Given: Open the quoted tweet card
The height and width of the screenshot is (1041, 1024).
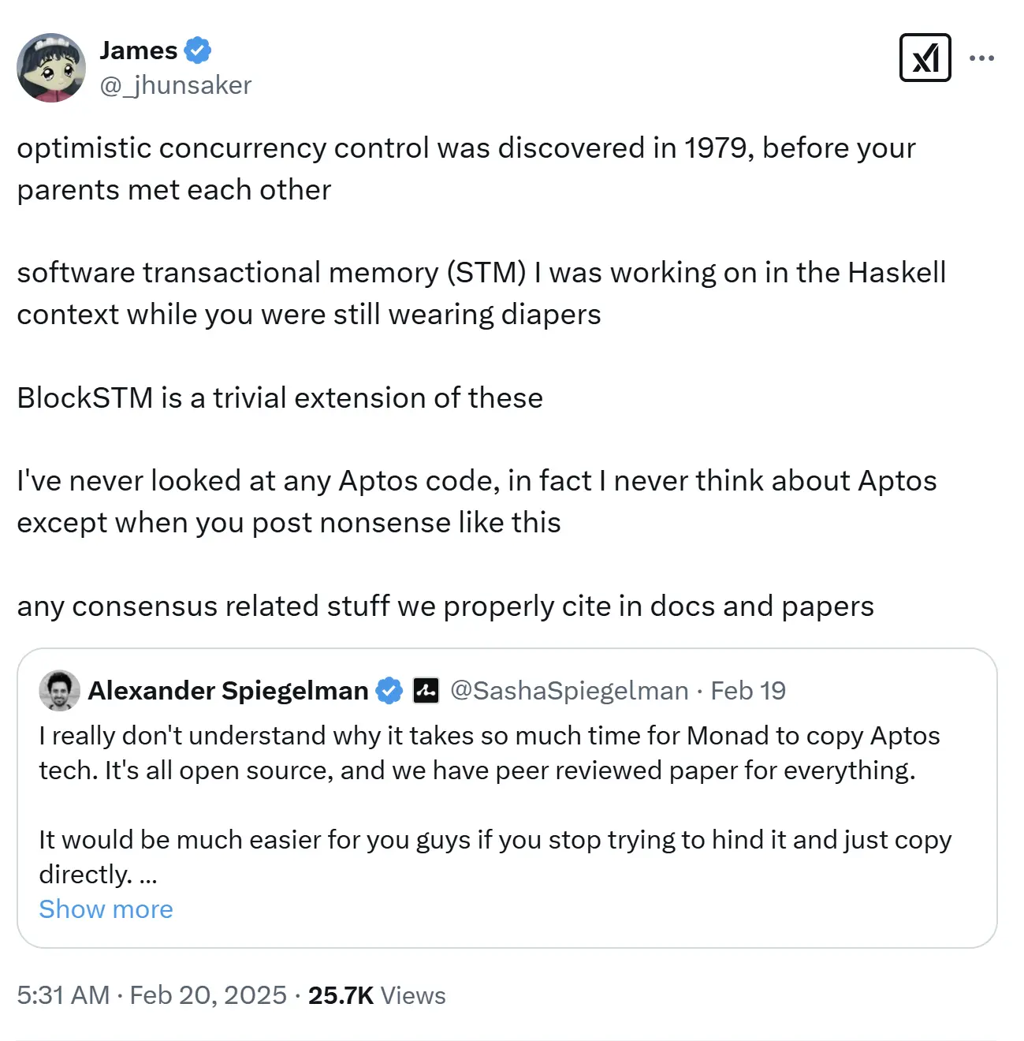Looking at the screenshot, I should pos(511,797).
